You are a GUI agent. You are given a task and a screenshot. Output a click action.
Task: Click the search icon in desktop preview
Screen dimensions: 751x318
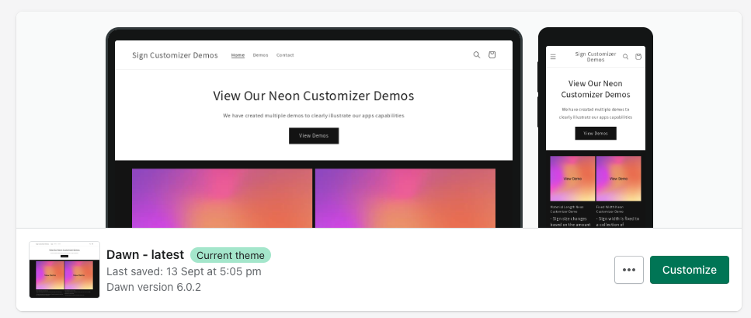tap(477, 55)
